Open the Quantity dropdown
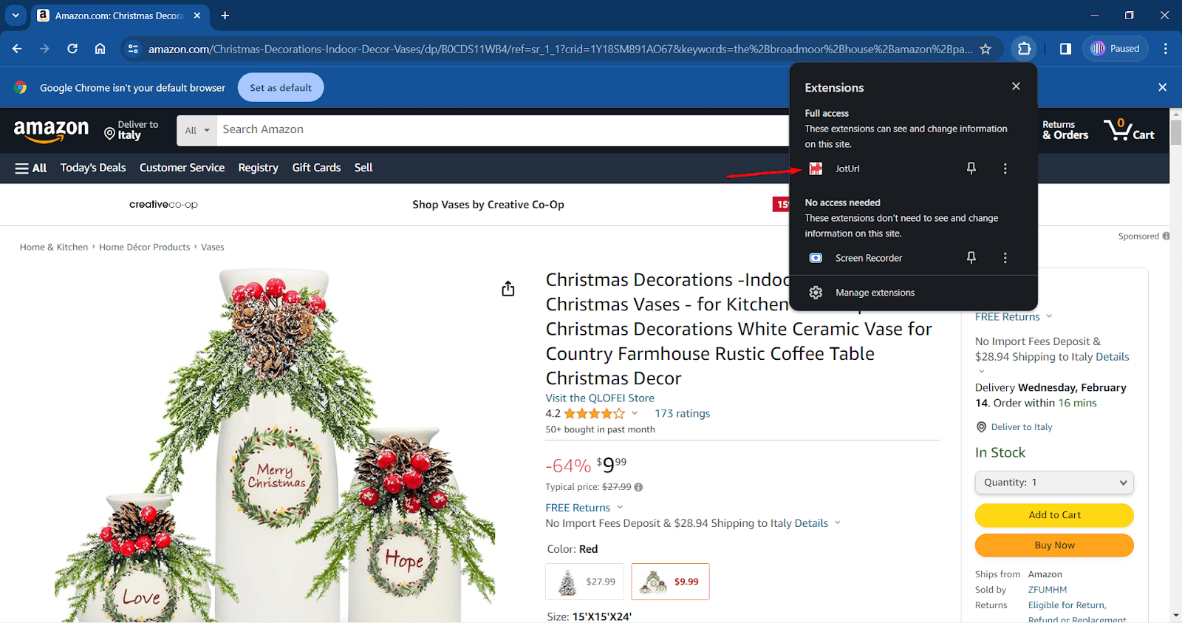 (x=1054, y=483)
